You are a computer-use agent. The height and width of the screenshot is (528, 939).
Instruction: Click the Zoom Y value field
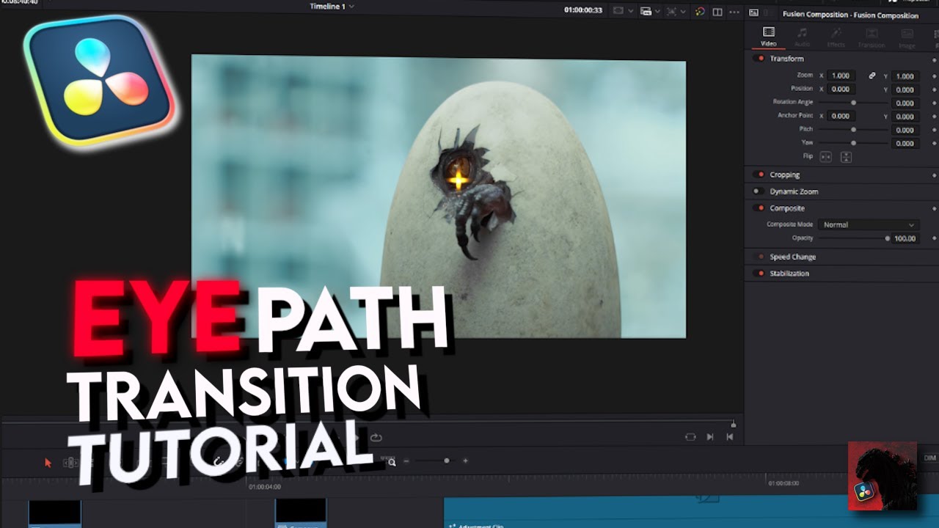pos(905,76)
